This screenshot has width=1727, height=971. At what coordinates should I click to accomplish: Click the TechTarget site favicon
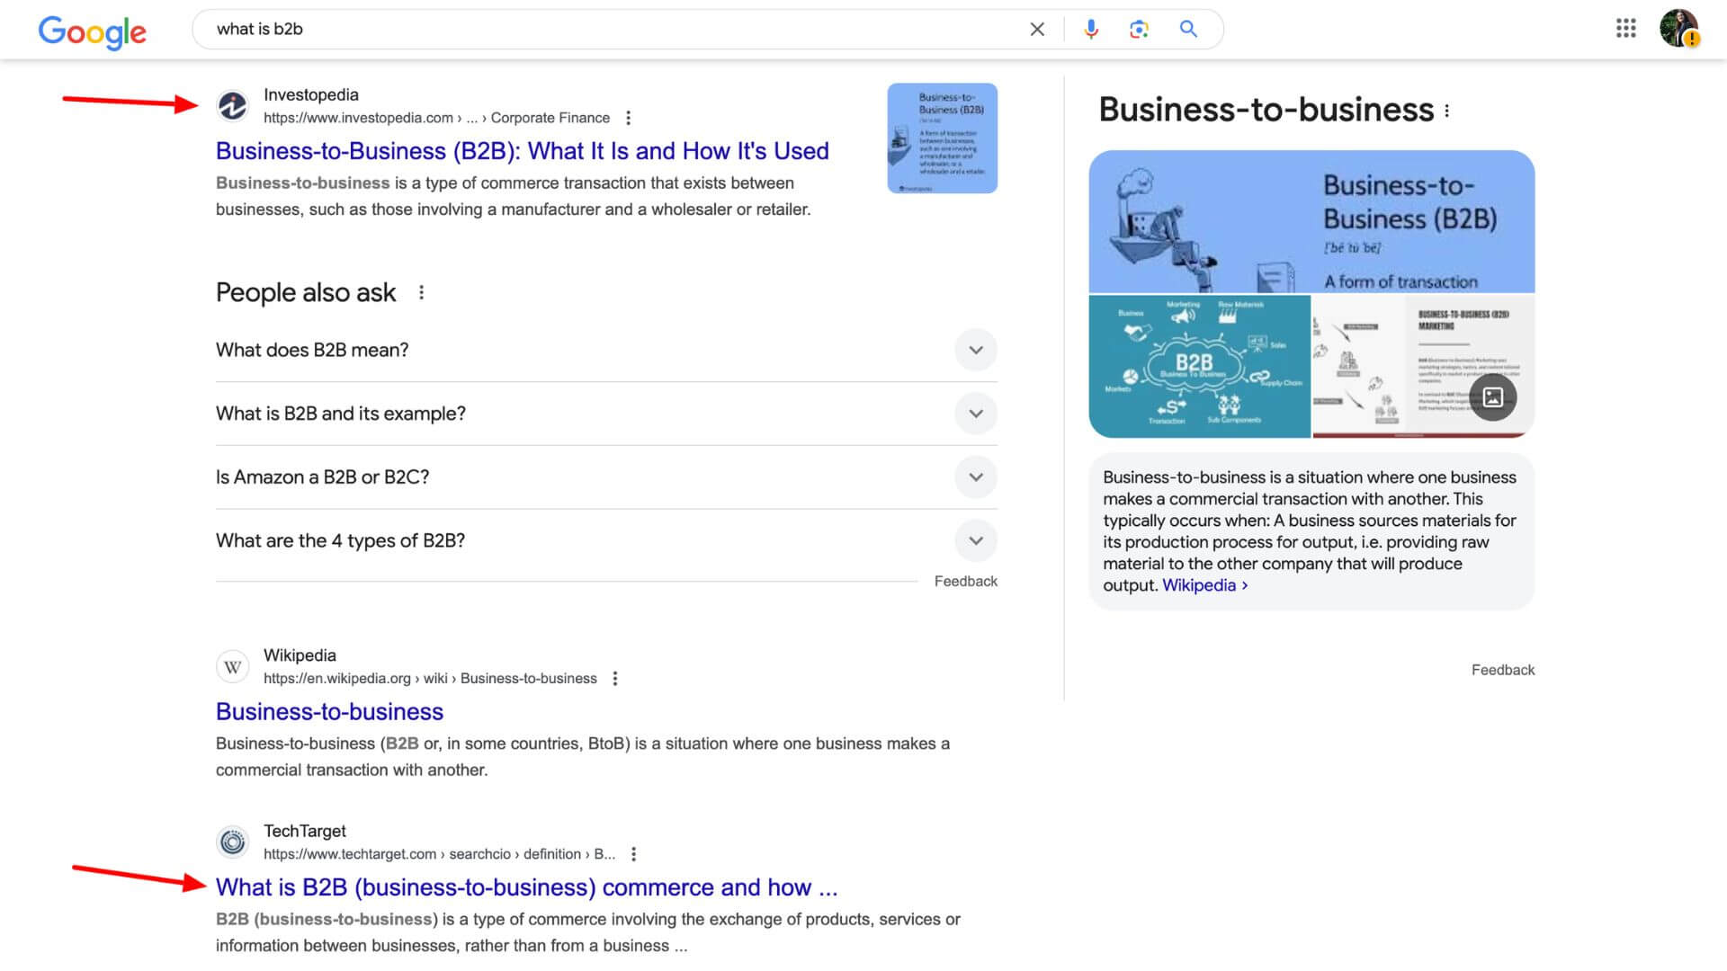point(233,842)
